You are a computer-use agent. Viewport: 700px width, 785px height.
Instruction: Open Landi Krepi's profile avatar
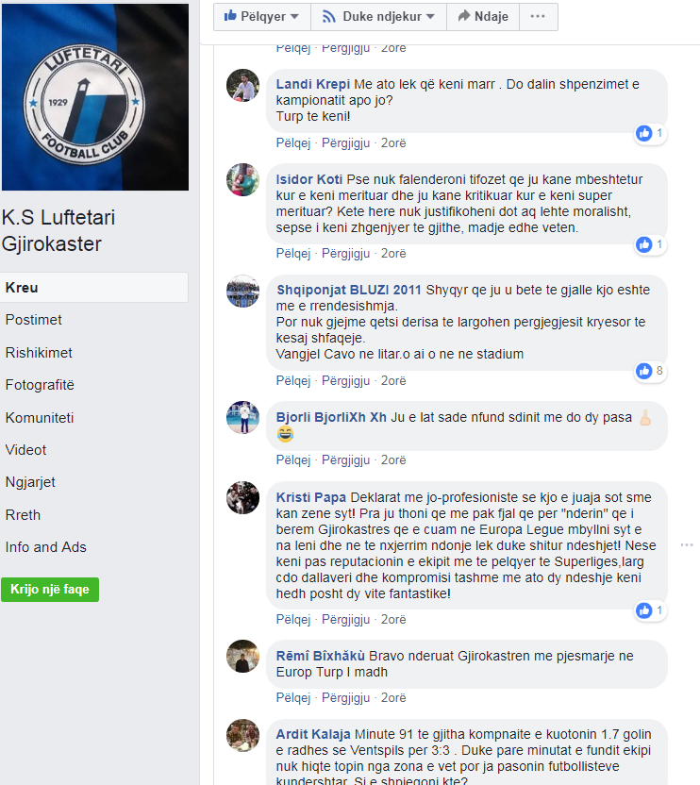coord(242,86)
